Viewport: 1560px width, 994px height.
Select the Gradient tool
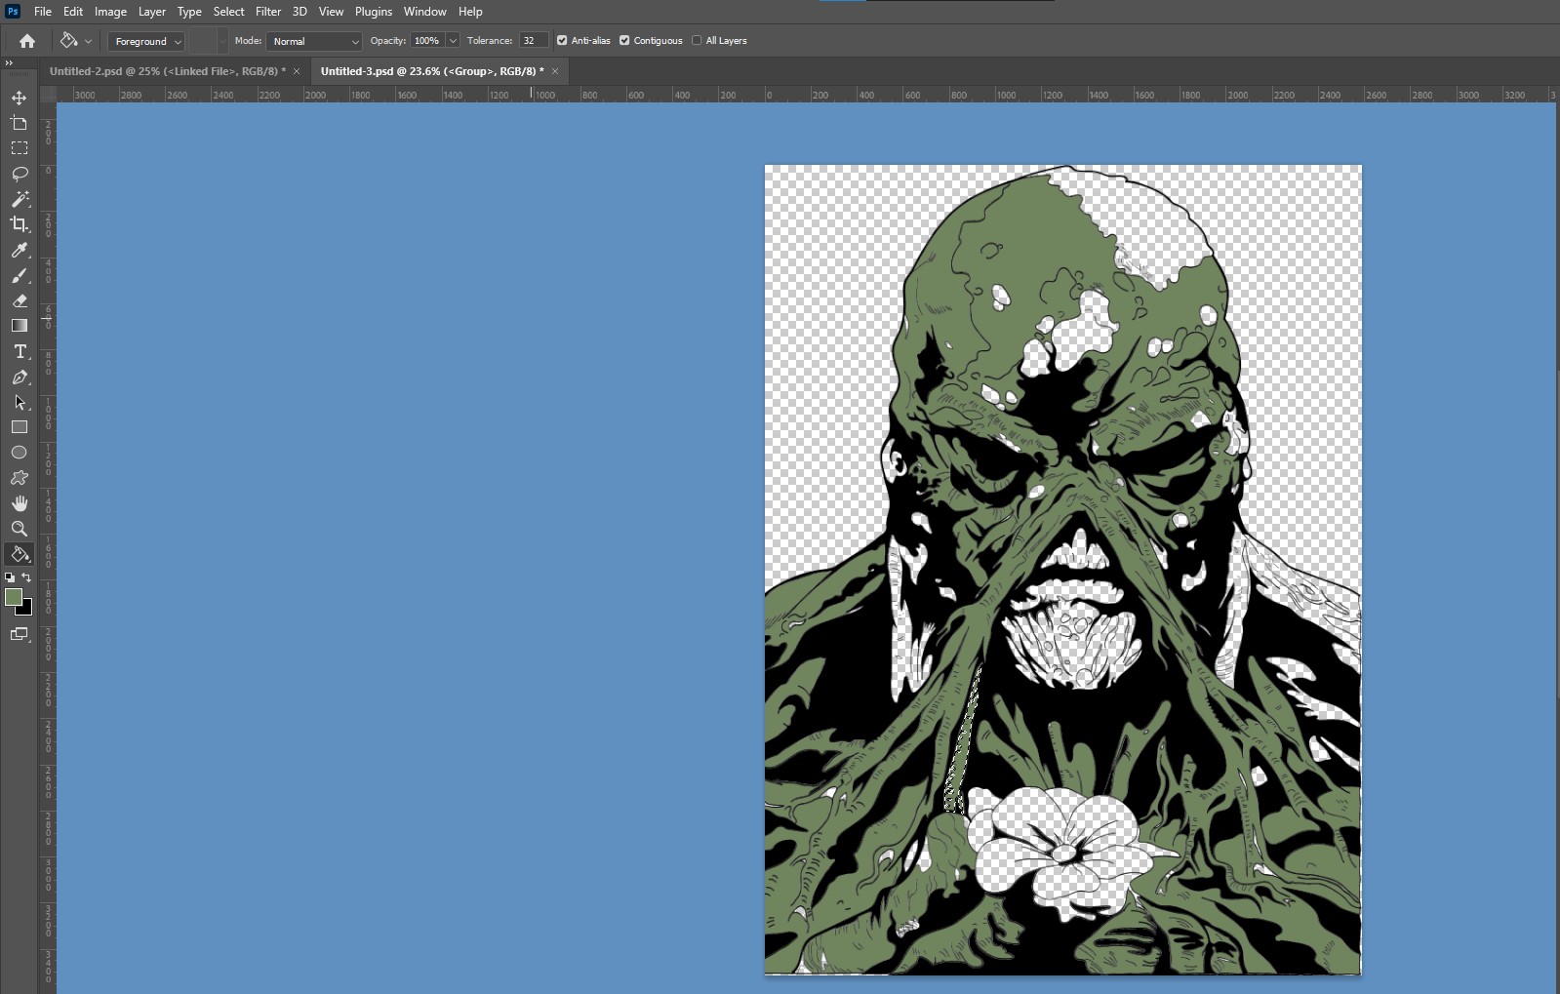click(19, 326)
